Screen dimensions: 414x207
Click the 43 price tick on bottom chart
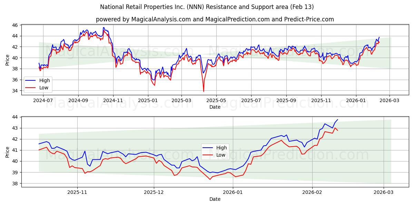pyautogui.click(x=15, y=128)
